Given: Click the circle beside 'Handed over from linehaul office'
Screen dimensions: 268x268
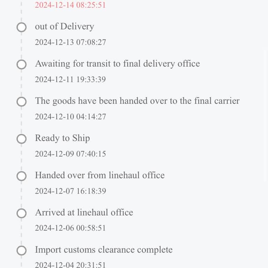Looking at the screenshot, I should [22, 176].
